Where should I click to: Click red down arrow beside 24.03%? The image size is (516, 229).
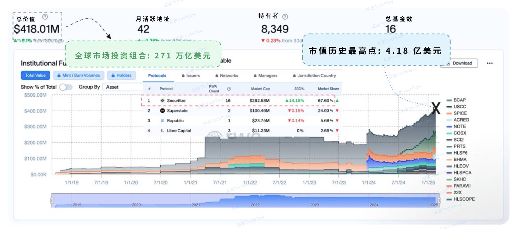(x=337, y=111)
